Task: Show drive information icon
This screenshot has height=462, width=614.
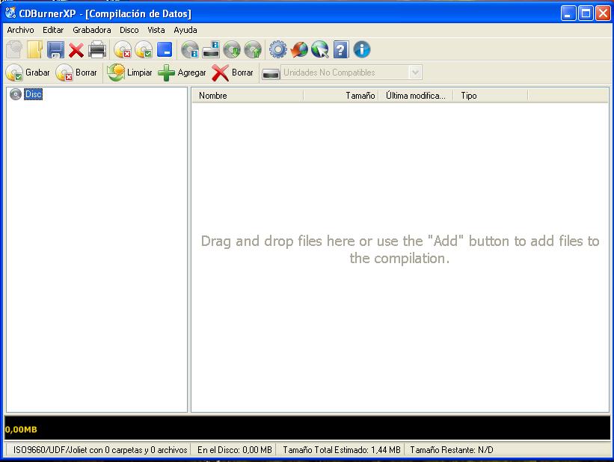Action: (x=211, y=50)
